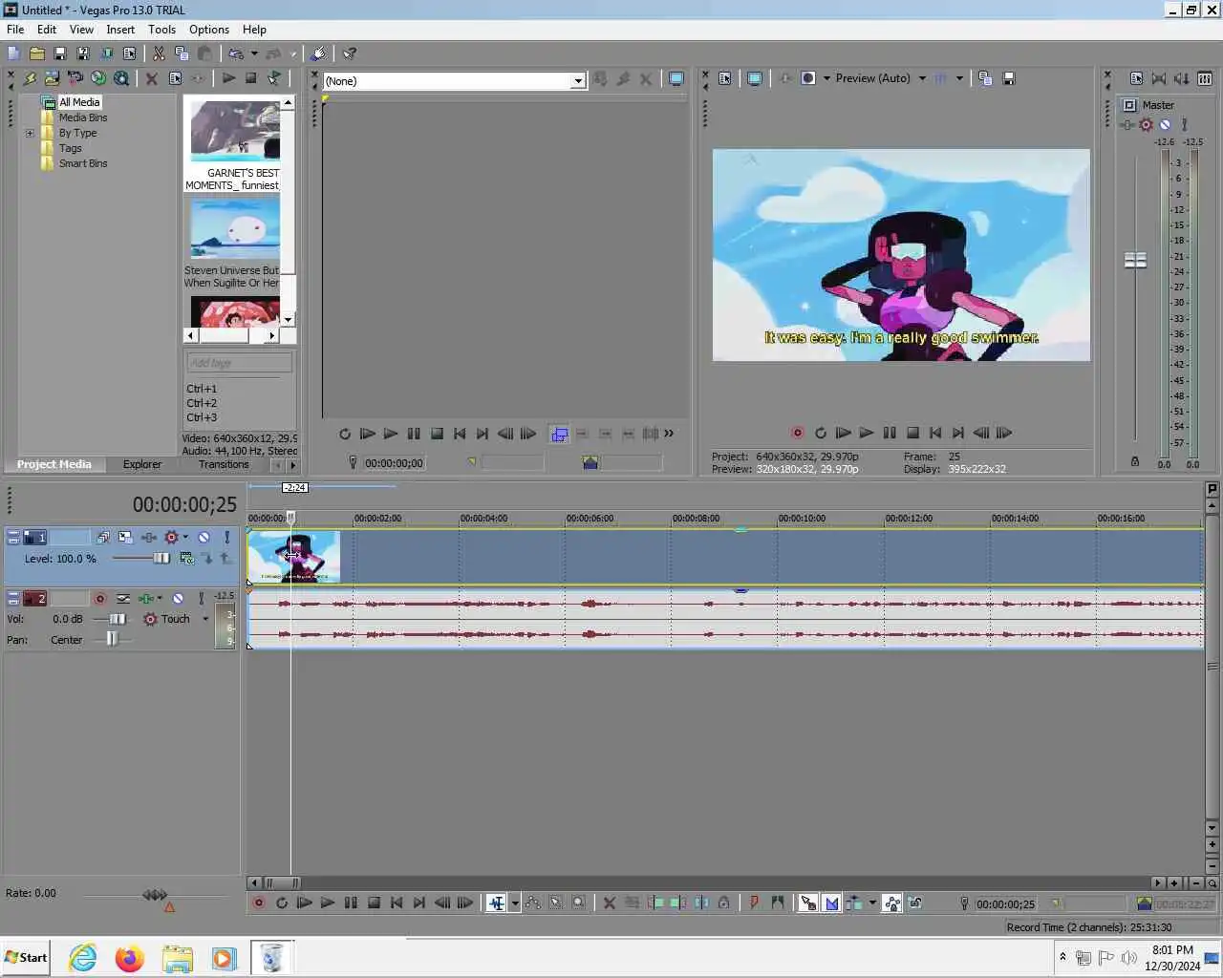Click Record button in timeline transport

pyautogui.click(x=259, y=903)
